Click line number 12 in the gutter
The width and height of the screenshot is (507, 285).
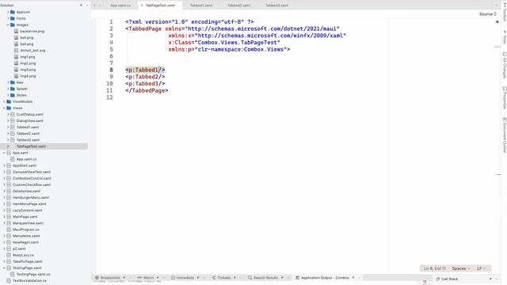(109, 97)
